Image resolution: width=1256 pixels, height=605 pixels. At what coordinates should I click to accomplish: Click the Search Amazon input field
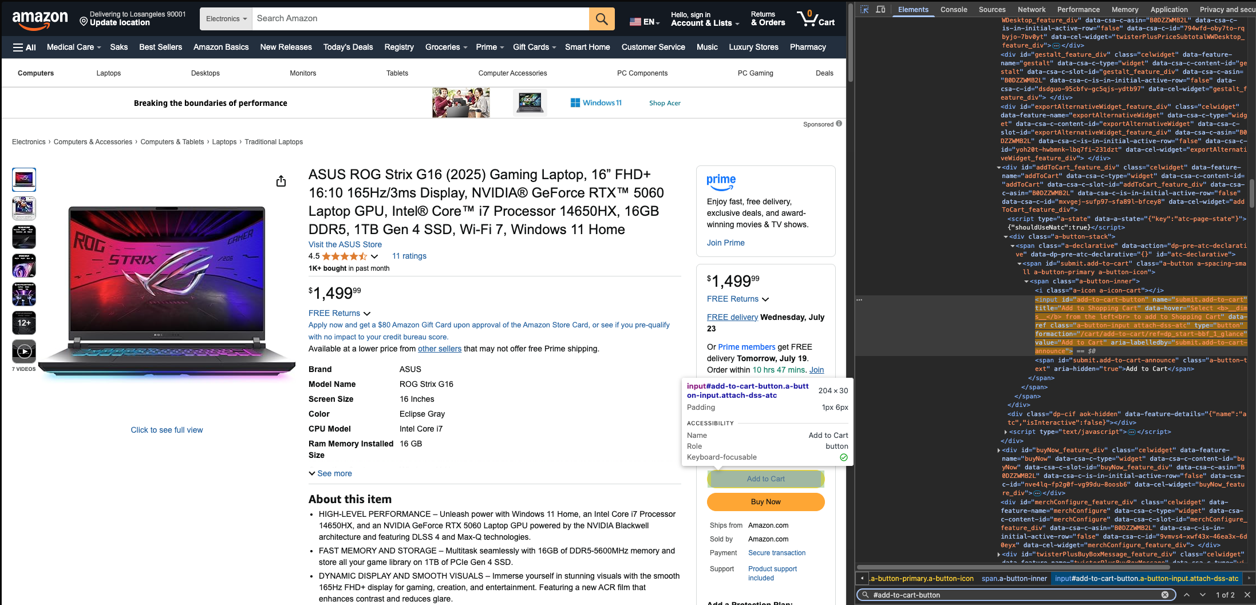coord(420,19)
